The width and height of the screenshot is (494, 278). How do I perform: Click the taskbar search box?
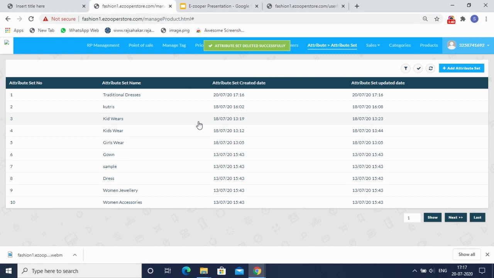click(x=80, y=271)
